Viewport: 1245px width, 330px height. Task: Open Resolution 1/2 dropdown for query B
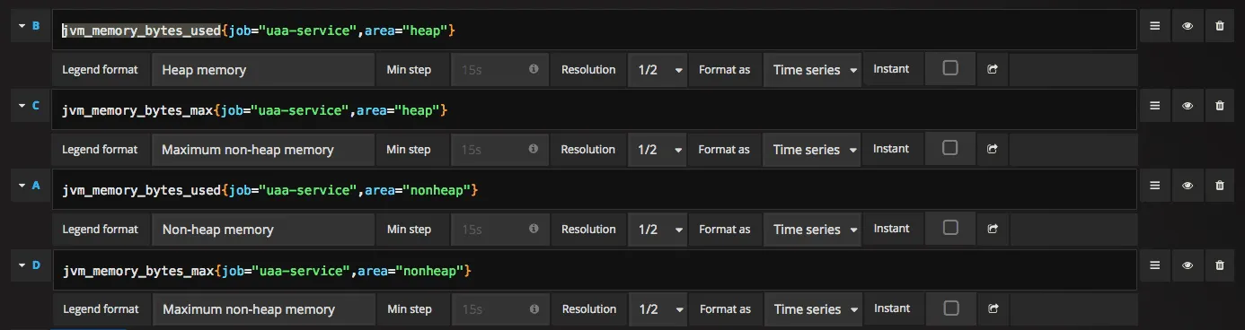pyautogui.click(x=658, y=69)
